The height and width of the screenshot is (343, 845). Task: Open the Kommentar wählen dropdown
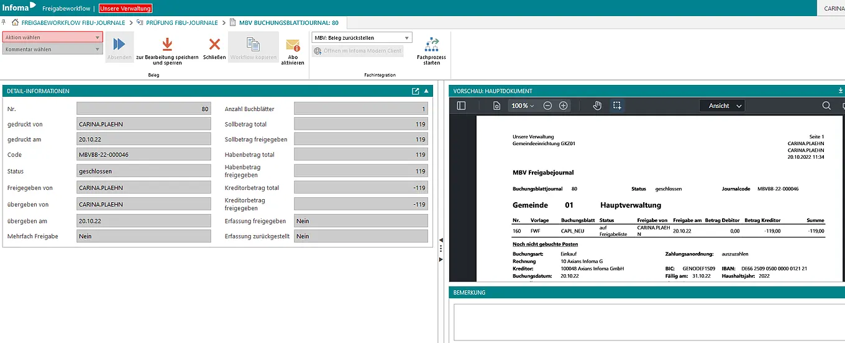pyautogui.click(x=53, y=50)
